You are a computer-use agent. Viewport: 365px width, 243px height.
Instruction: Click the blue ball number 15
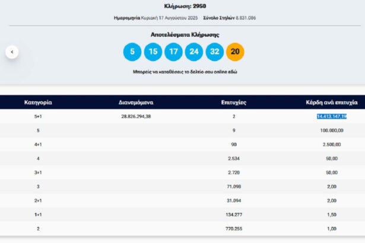pyautogui.click(x=153, y=52)
